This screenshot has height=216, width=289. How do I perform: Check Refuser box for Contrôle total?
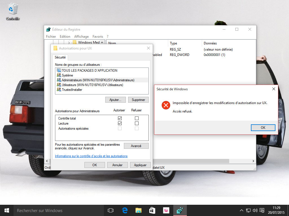pos(137,118)
